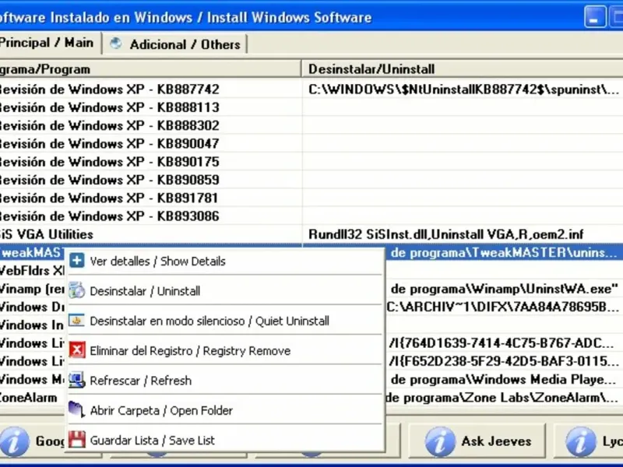
Task: Sort by Desinstalar/Uninstall column header
Action: click(463, 69)
